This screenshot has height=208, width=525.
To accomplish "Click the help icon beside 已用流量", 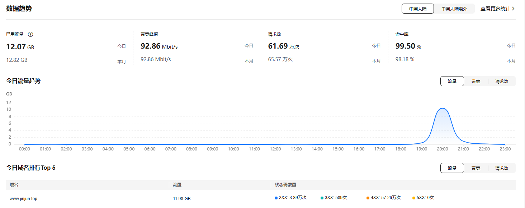I will [x=30, y=34].
